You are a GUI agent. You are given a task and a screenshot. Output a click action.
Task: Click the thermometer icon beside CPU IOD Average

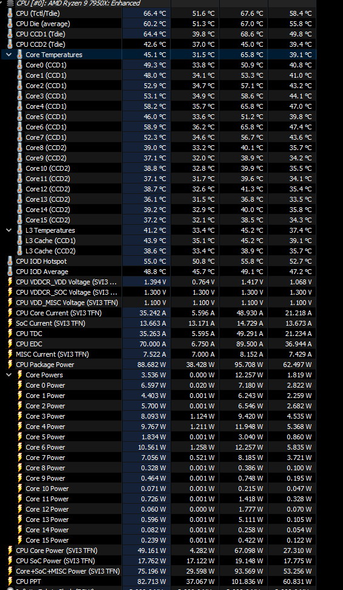tap(10, 271)
